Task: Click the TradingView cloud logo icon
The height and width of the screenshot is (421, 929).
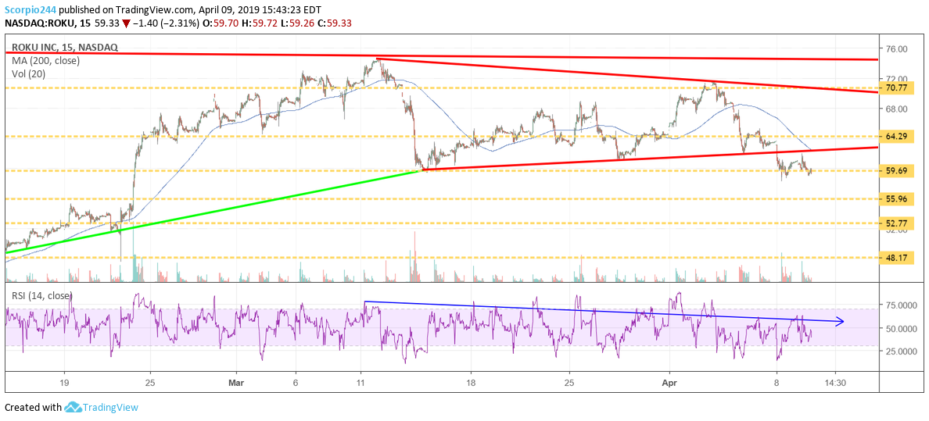Action: [72, 408]
